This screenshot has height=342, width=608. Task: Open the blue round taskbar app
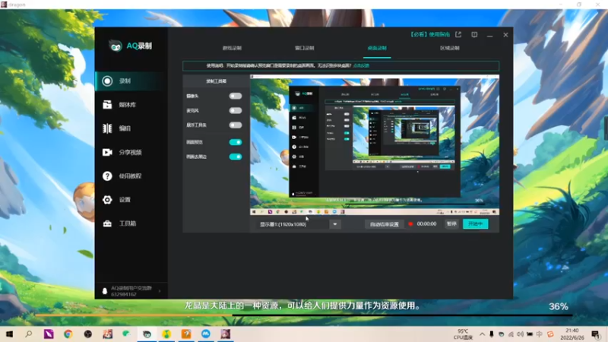[206, 334]
